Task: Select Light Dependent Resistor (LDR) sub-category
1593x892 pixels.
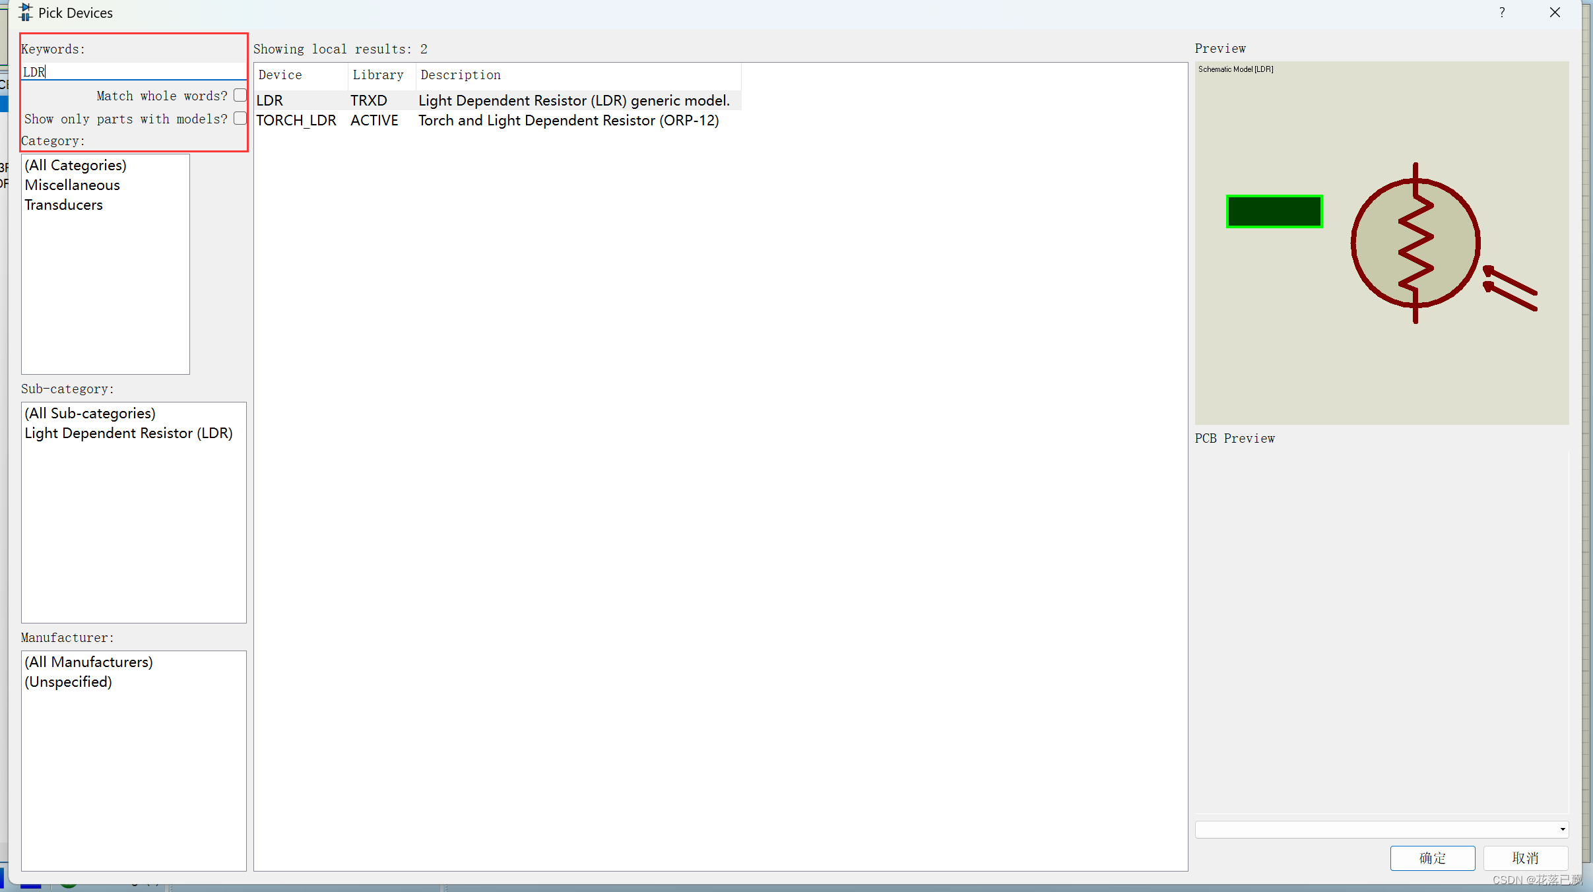Action: coord(129,433)
